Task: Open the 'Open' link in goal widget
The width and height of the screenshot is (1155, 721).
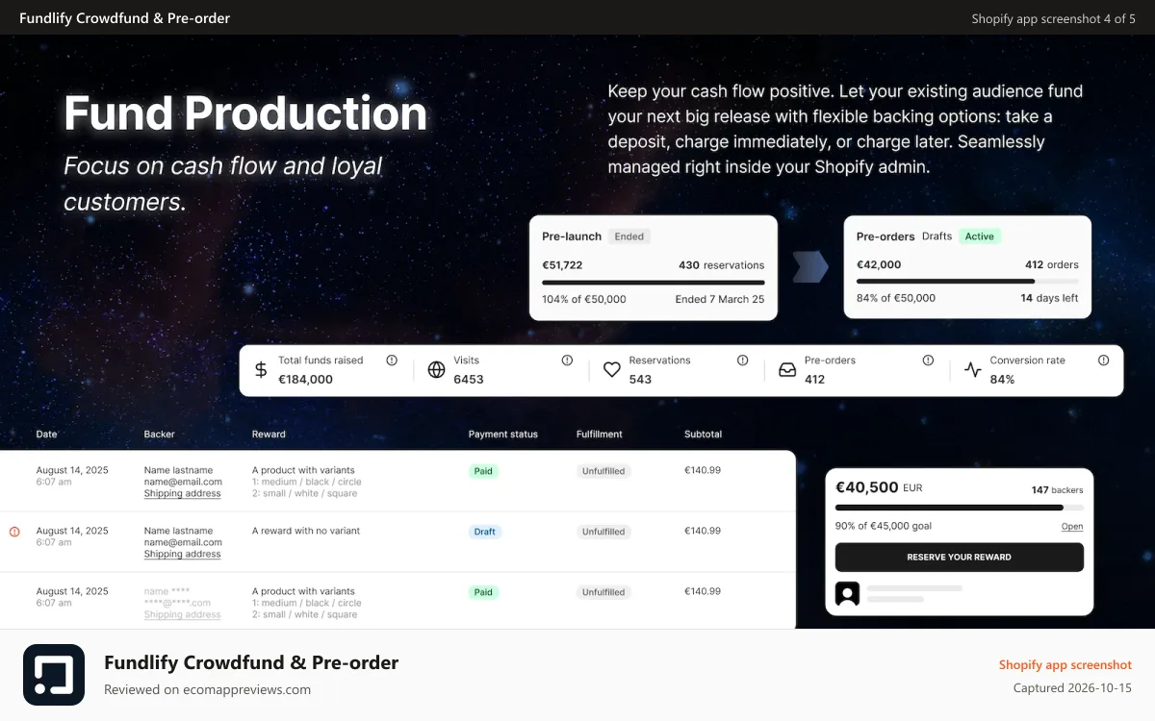Action: pos(1072,527)
